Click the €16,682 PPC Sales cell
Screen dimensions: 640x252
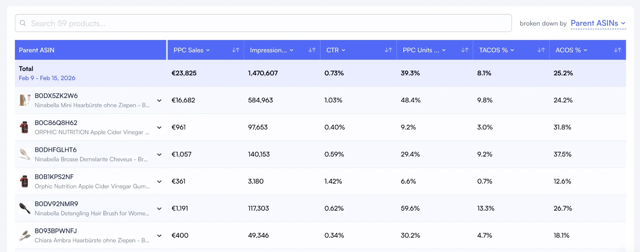point(183,100)
